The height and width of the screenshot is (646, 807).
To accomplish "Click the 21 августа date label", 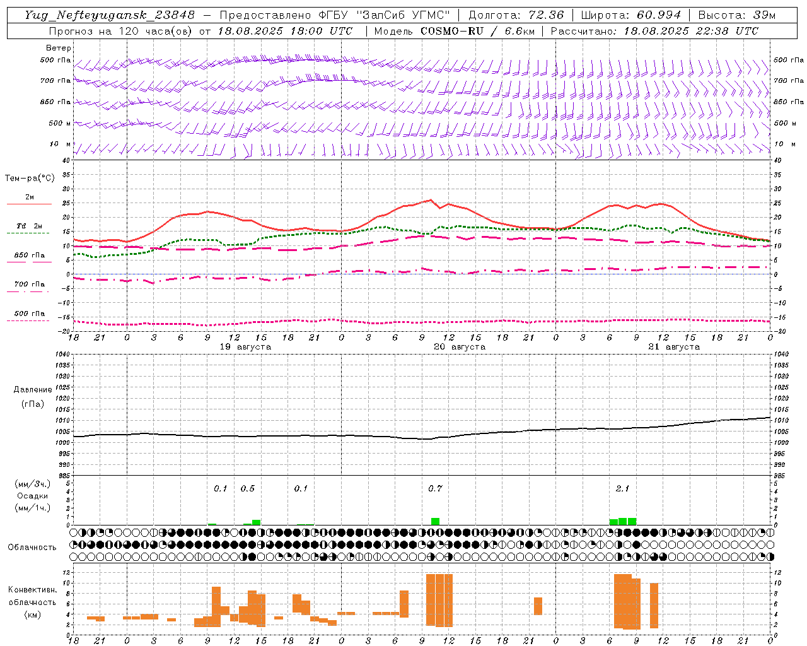I will 674,347.
